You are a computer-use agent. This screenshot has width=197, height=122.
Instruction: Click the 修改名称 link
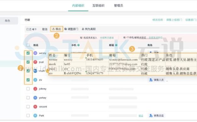(158, 20)
